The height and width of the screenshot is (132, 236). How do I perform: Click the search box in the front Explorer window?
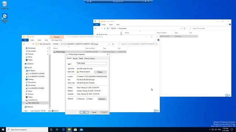(x=138, y=44)
